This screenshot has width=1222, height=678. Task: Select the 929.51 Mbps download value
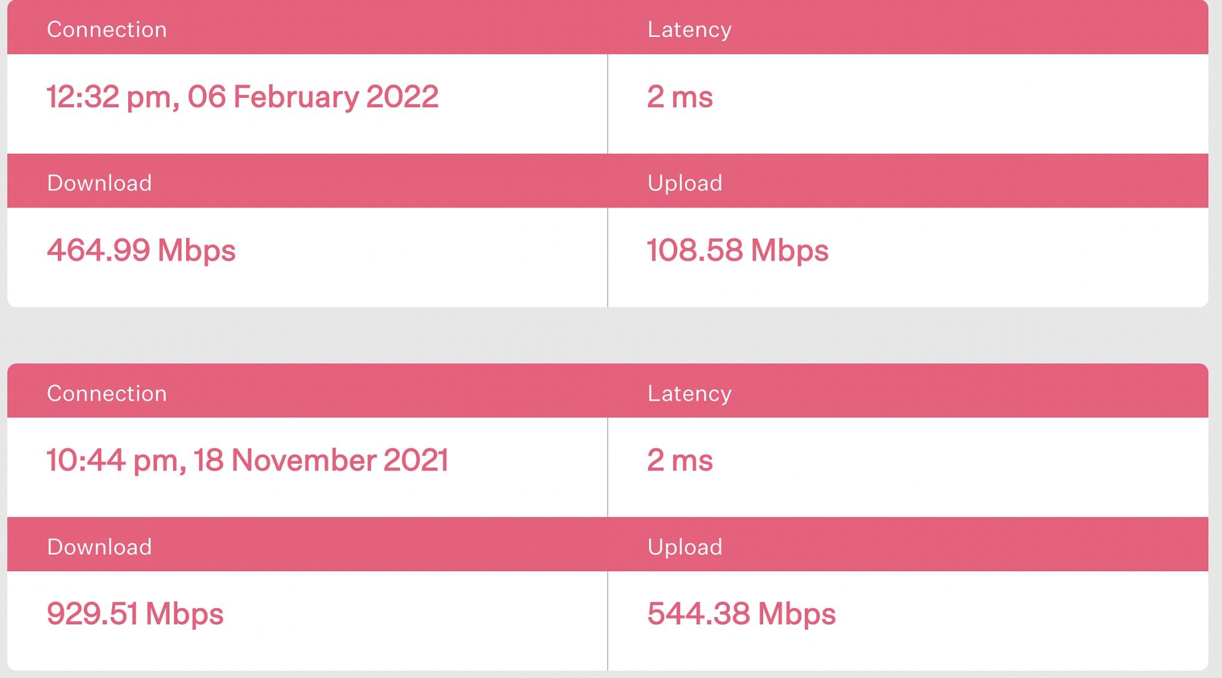[x=135, y=614]
